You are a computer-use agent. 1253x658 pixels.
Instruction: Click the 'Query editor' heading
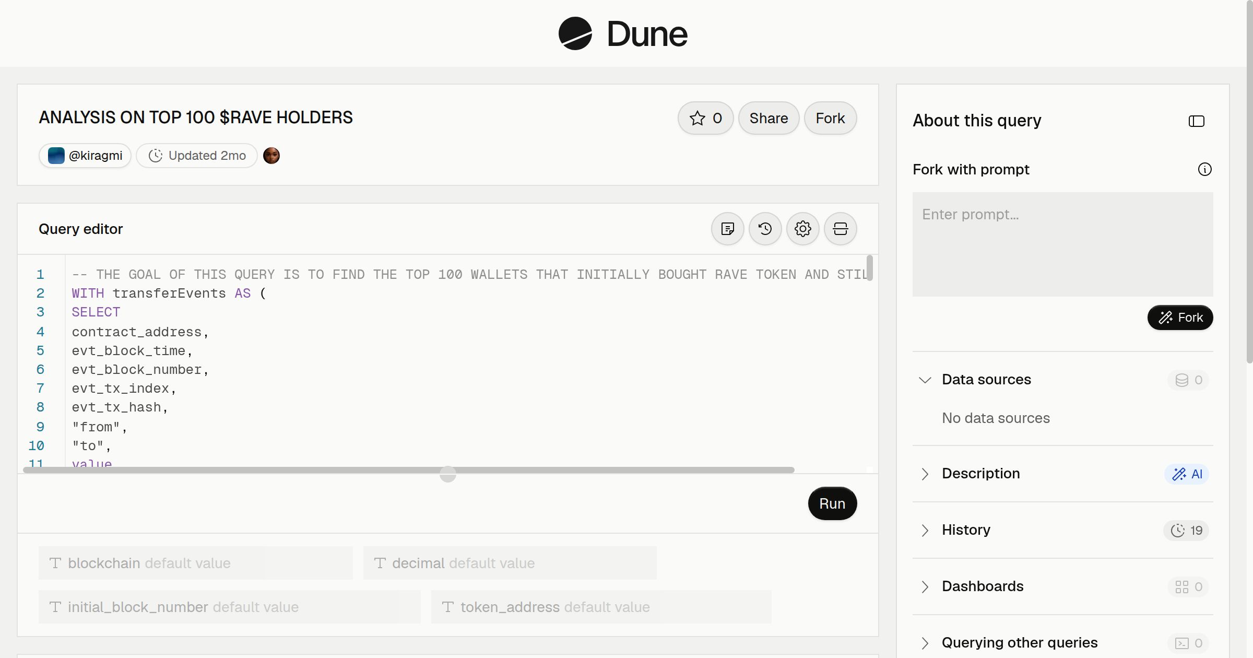tap(80, 229)
